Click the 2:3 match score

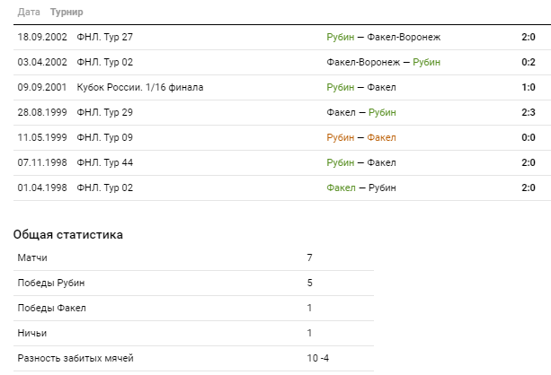[x=528, y=113]
